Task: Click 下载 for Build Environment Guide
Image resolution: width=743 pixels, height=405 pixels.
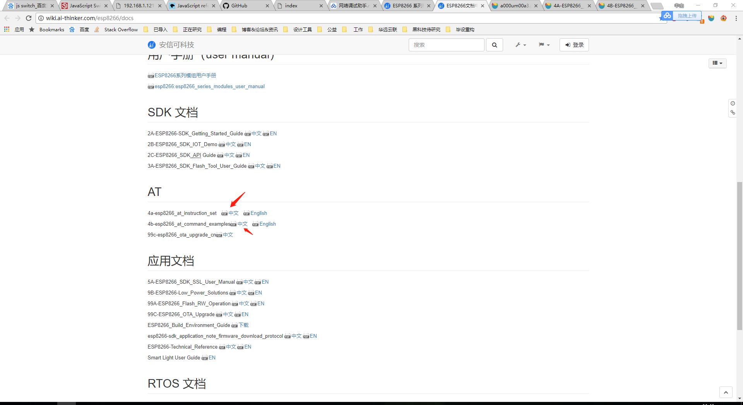Action: point(243,325)
